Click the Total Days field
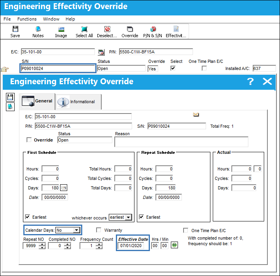The image size is (280, 276). [123, 188]
